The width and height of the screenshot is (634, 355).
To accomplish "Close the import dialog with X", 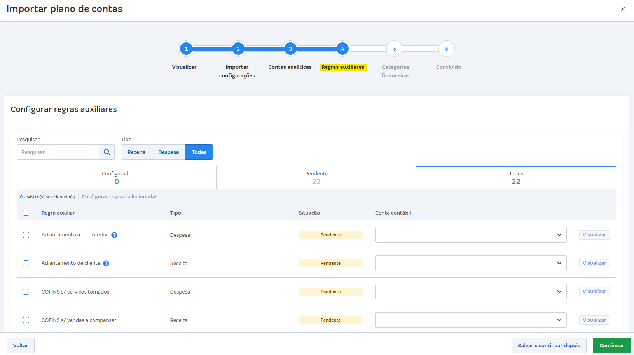I will pyautogui.click(x=623, y=9).
